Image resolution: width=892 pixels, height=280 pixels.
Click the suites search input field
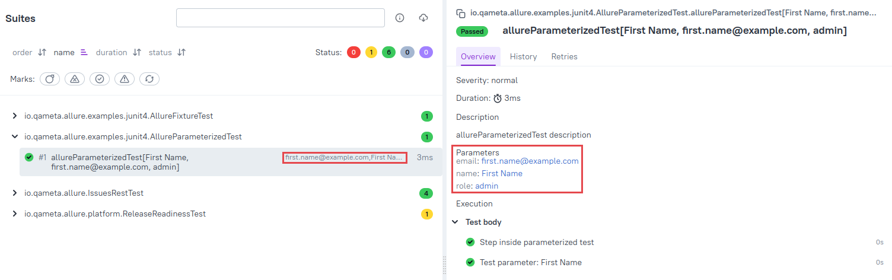[281, 18]
